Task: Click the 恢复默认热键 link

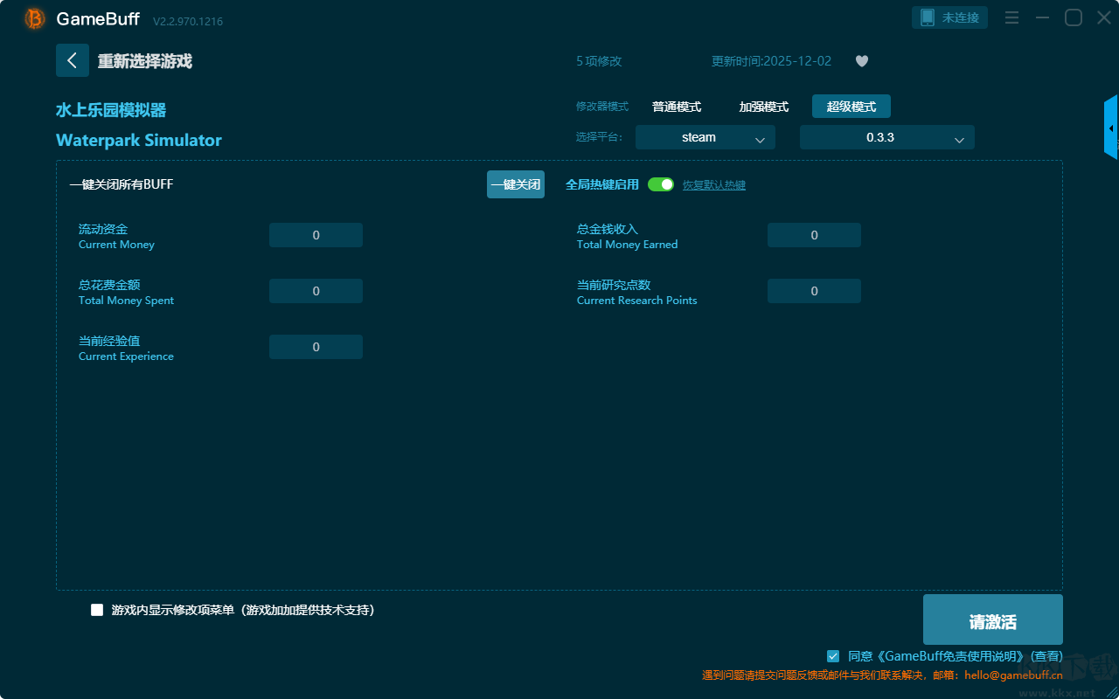Action: (x=714, y=185)
